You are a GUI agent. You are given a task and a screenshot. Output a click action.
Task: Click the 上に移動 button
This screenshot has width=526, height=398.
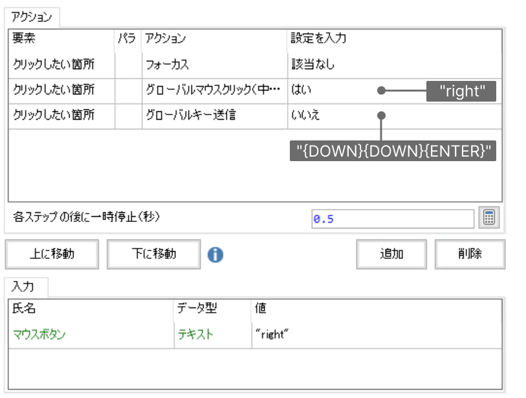[52, 254]
